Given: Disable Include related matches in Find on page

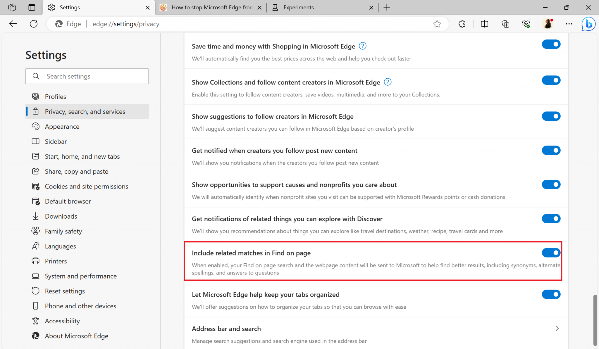Looking at the screenshot, I should [551, 253].
